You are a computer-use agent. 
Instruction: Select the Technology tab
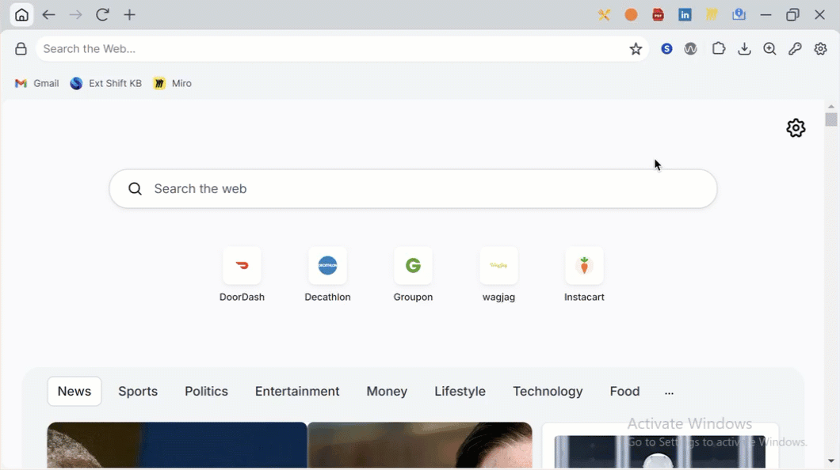[x=548, y=392]
